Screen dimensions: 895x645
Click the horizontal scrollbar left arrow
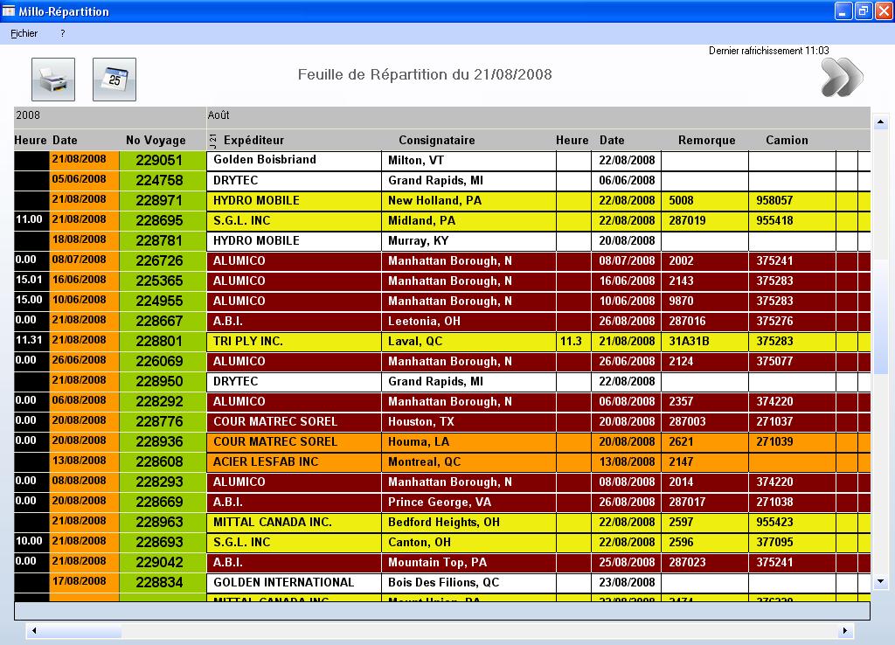(x=34, y=631)
